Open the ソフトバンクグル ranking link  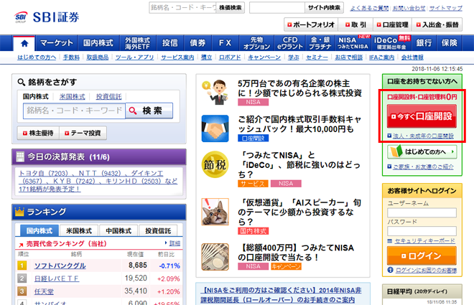pyautogui.click(x=60, y=266)
